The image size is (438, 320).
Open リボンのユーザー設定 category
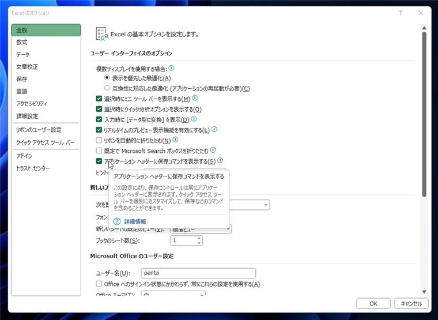(46, 130)
